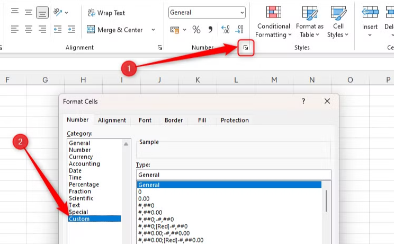The height and width of the screenshot is (244, 394).
Task: Click the Orientation text rotation icon
Action: (x=58, y=12)
